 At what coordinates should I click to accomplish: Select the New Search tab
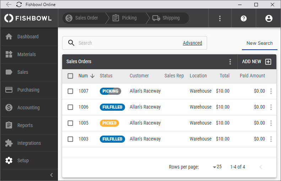tap(259, 43)
